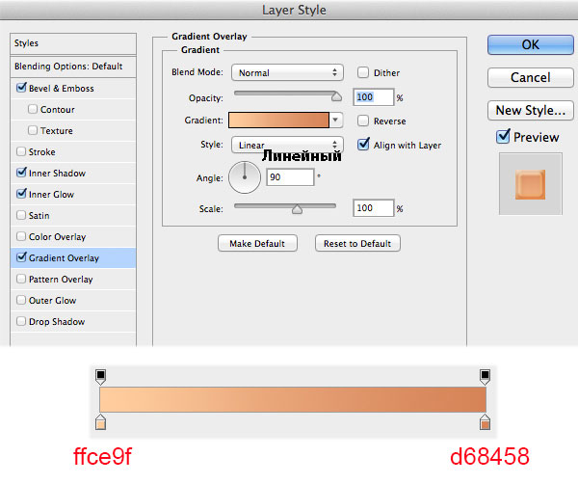Toggle Inner Glow checkbox
The image size is (578, 484).
(x=21, y=193)
